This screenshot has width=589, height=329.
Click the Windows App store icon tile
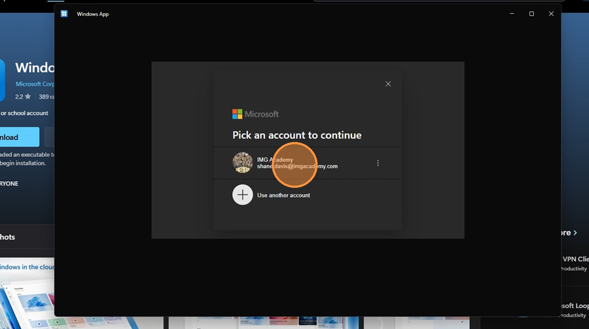pos(2,80)
